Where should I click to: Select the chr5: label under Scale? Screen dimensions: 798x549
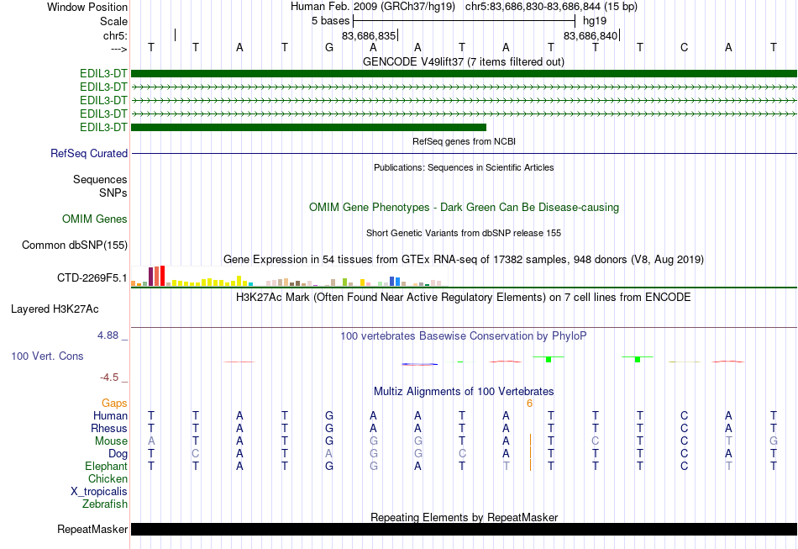pyautogui.click(x=115, y=35)
